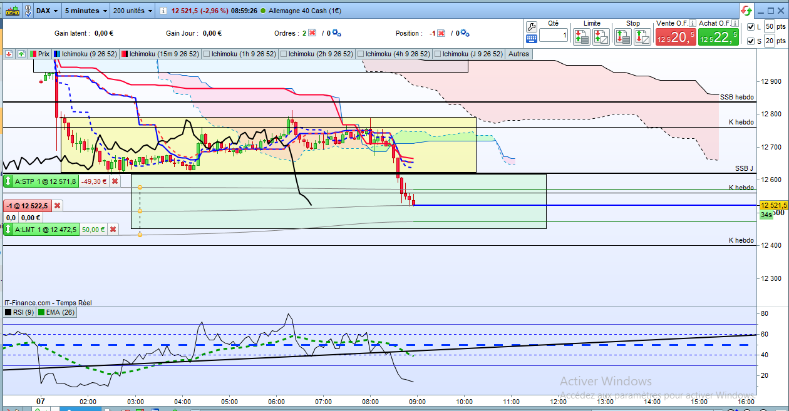Click the 34s countdown timer badge

coord(766,215)
